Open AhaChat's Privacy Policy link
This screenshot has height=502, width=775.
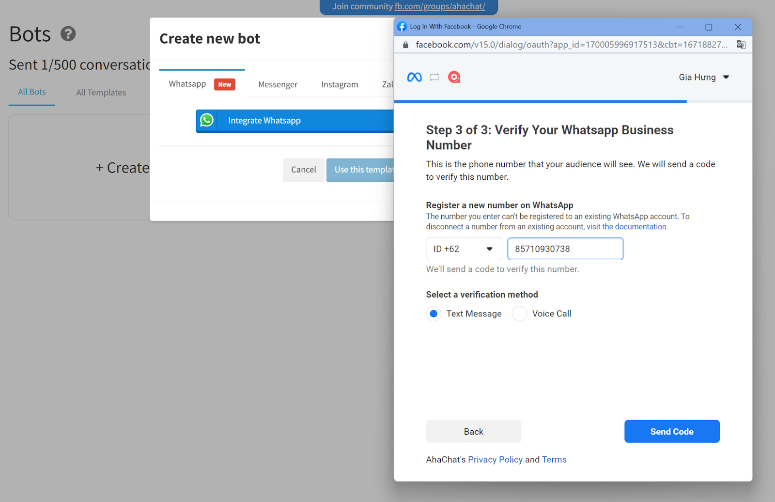[495, 459]
